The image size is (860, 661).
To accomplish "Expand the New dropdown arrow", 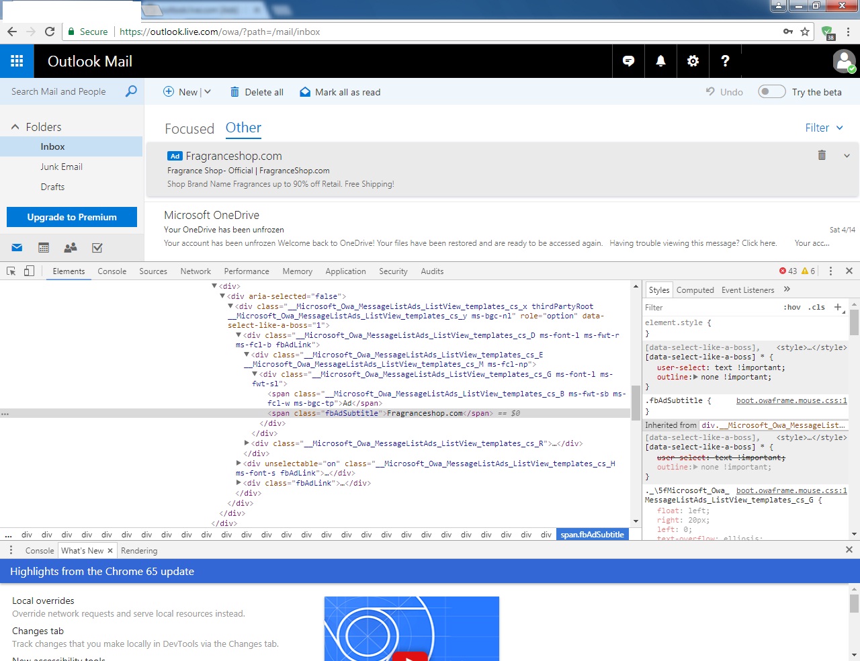I will point(207,92).
